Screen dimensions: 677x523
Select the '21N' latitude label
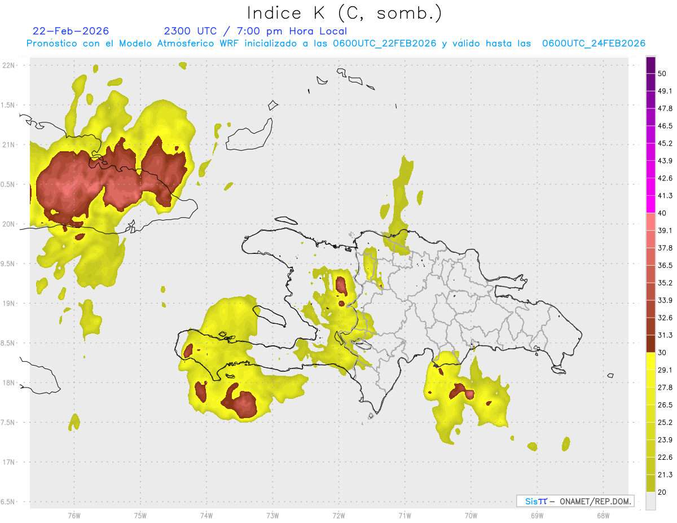pyautogui.click(x=10, y=144)
